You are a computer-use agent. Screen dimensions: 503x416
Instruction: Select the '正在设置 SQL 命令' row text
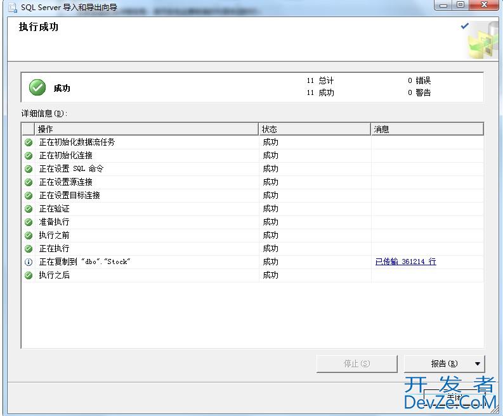71,169
